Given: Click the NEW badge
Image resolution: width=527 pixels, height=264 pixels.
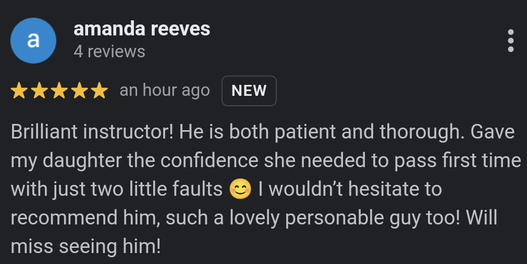Looking at the screenshot, I should 249,91.
